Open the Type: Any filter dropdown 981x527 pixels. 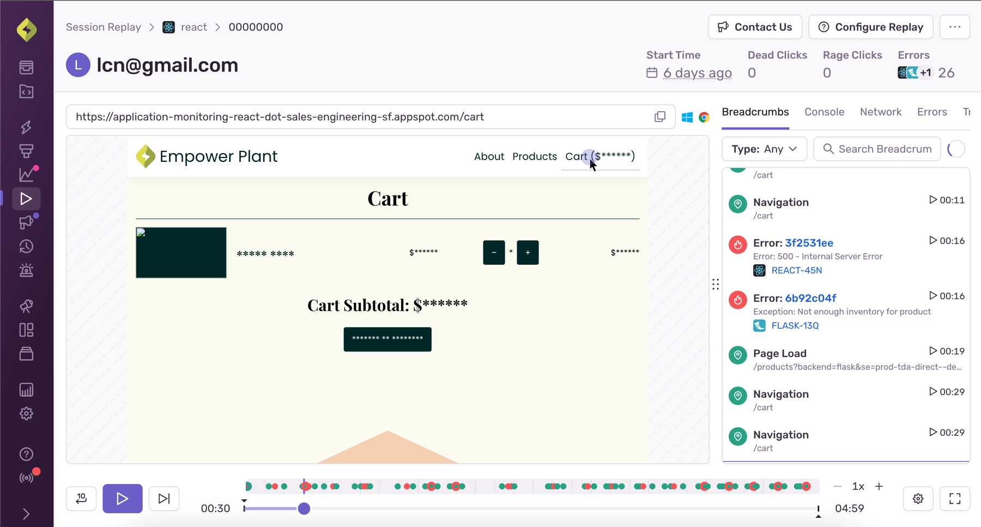point(764,149)
